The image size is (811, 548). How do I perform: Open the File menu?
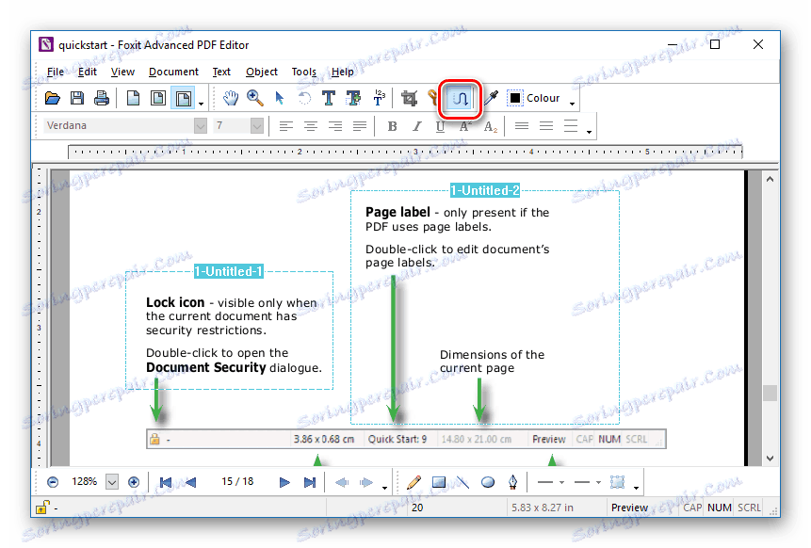(x=56, y=72)
